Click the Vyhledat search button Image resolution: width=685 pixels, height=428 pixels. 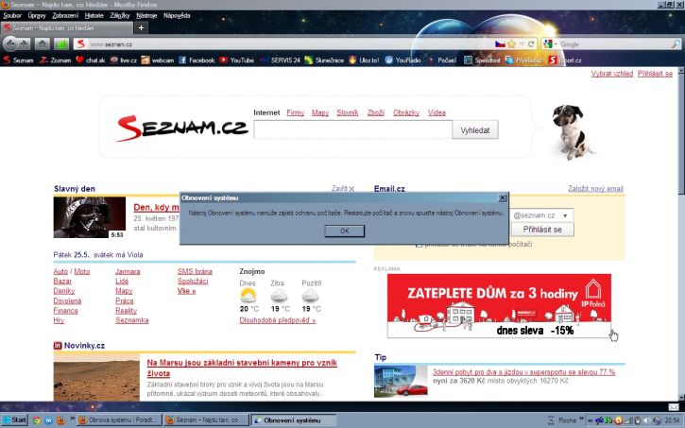point(475,130)
